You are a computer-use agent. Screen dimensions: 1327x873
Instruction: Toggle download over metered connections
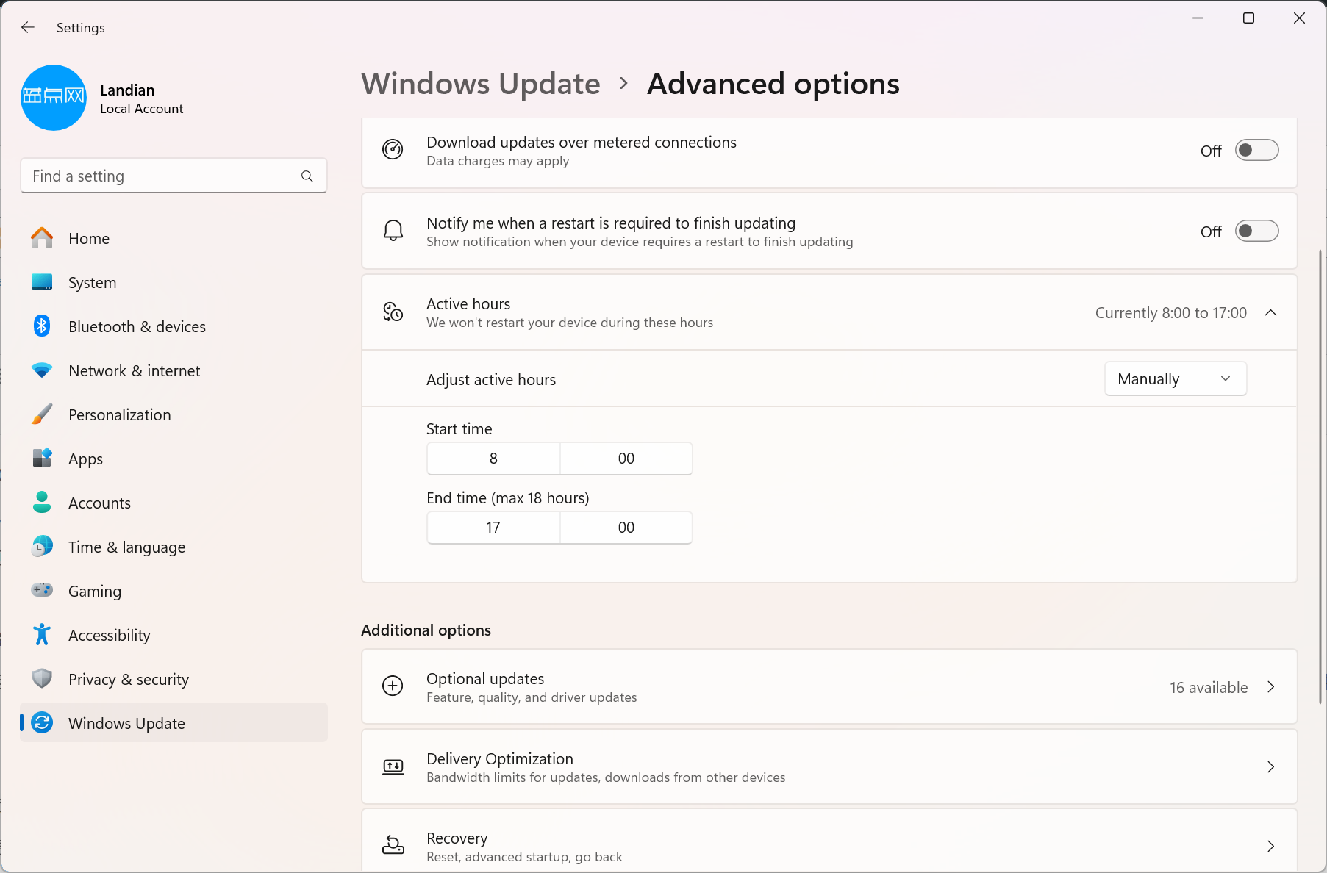coord(1256,150)
